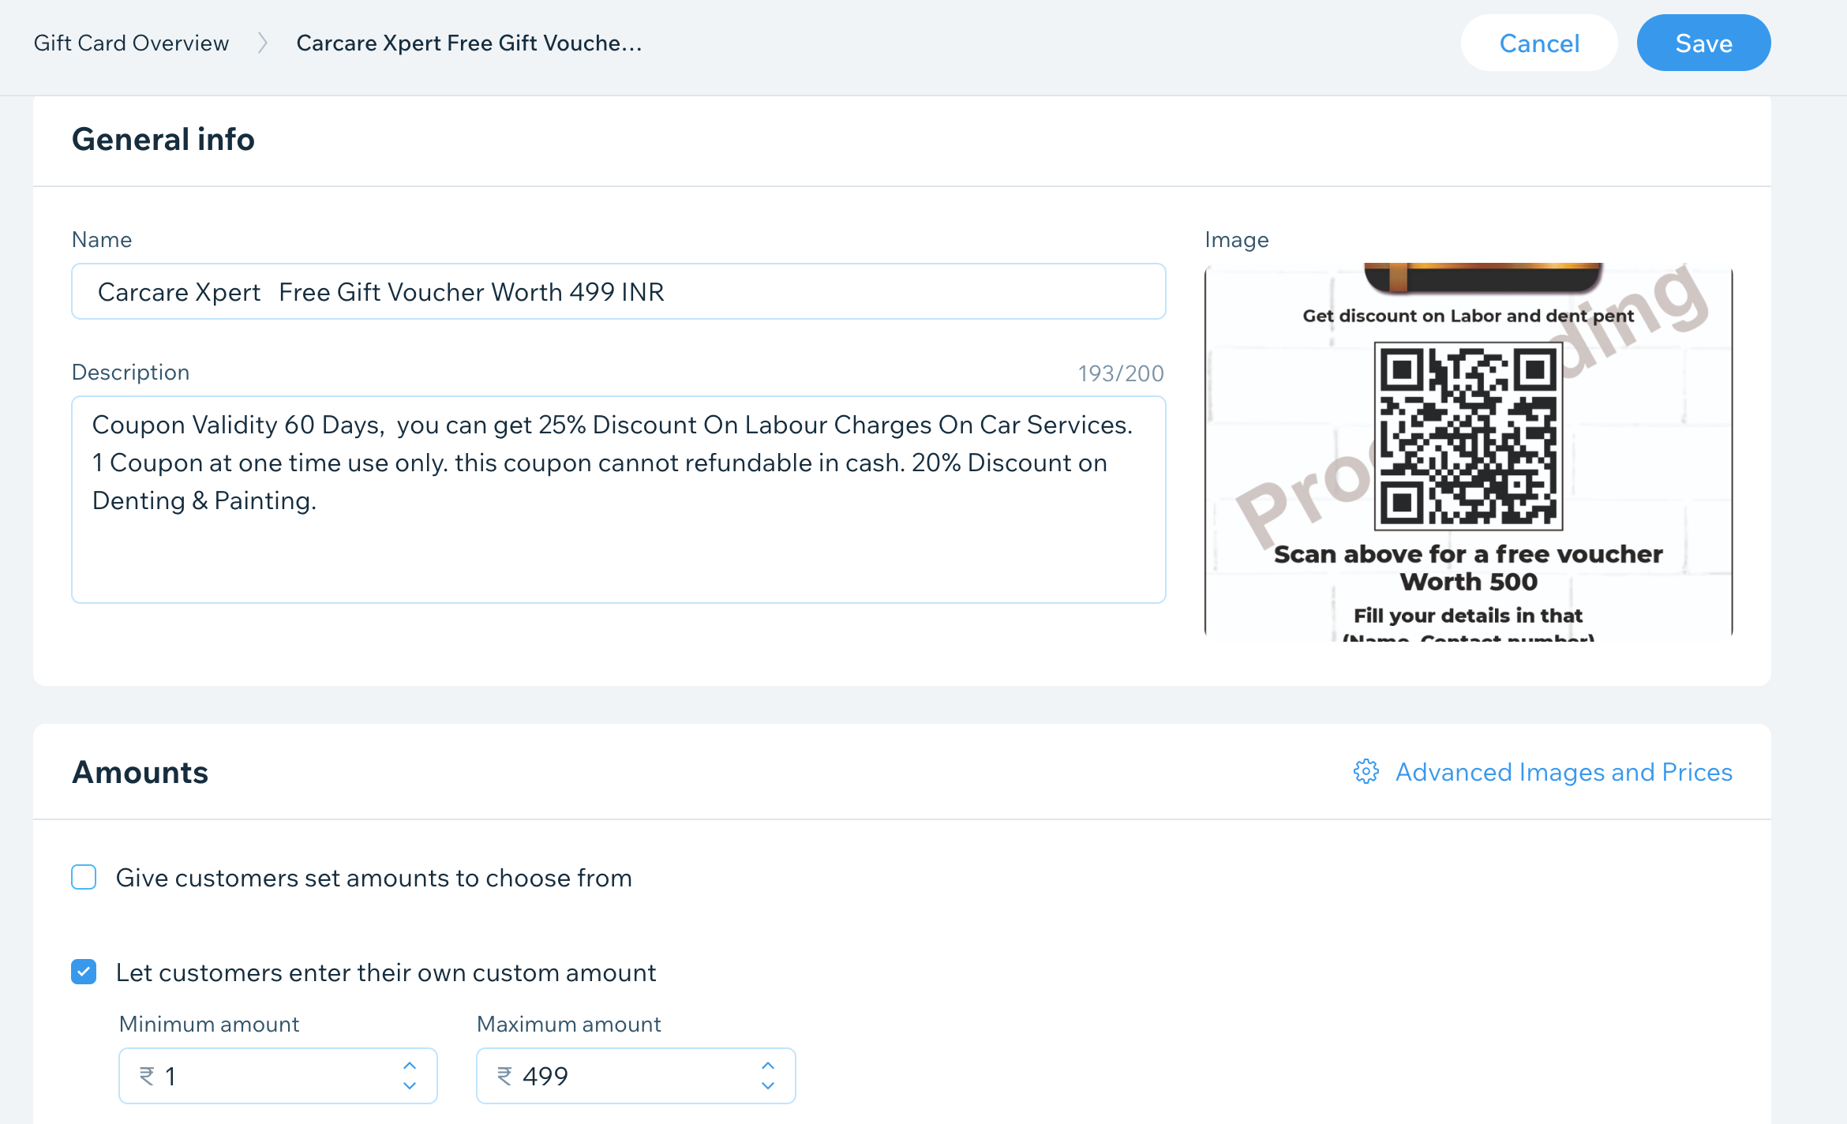The width and height of the screenshot is (1847, 1124).
Task: Click the gear icon beside Advanced Images and Prices
Action: coord(1366,771)
